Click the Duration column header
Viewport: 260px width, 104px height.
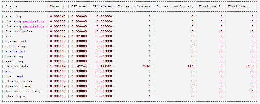tap(58, 7)
